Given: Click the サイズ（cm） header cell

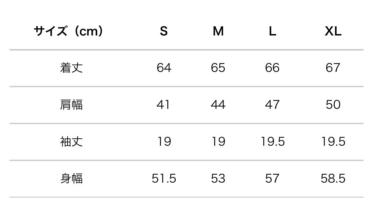Looking at the screenshot, I should 68,31.
